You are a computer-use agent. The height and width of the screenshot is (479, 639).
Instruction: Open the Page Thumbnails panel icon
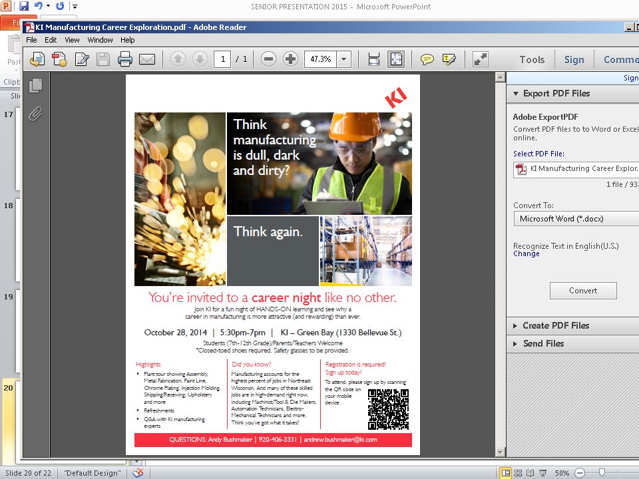(36, 85)
